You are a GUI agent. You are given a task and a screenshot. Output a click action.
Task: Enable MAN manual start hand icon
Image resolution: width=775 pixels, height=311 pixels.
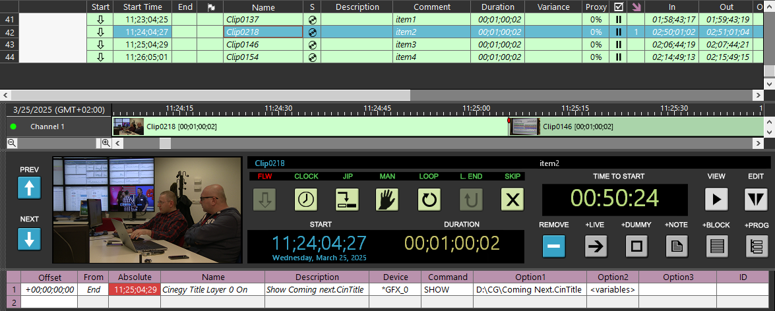388,199
